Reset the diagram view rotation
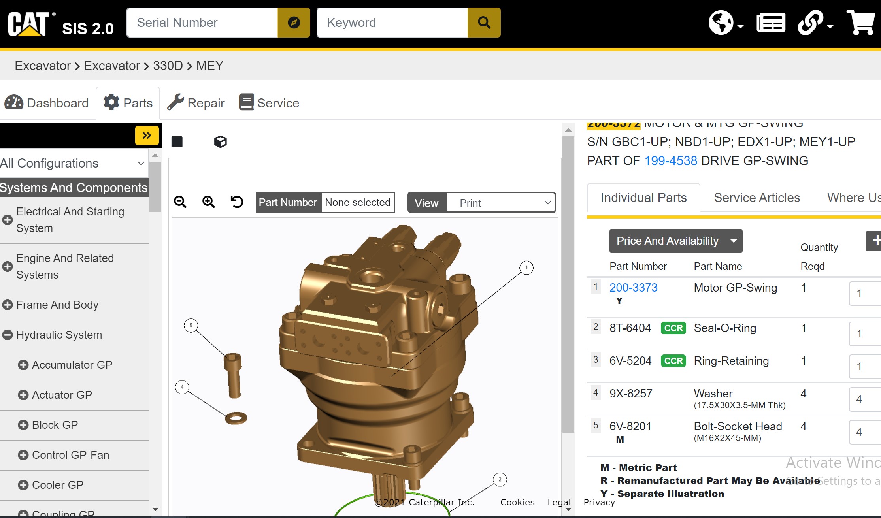 [237, 202]
